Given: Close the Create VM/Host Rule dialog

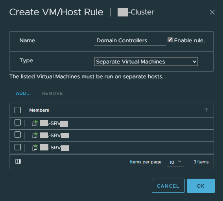Looking at the screenshot, I should (x=212, y=12).
